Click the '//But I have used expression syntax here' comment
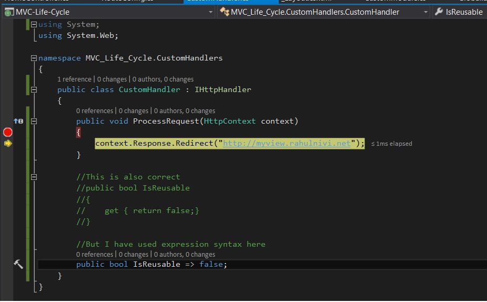This screenshot has height=302, width=487. (x=171, y=244)
